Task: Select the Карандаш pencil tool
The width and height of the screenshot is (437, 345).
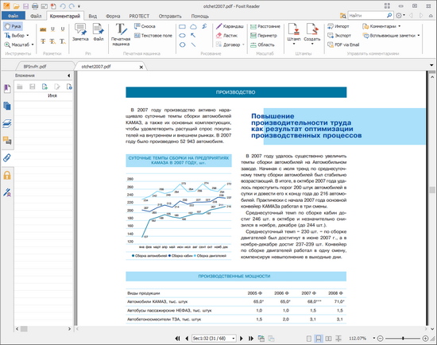Action: [x=230, y=26]
